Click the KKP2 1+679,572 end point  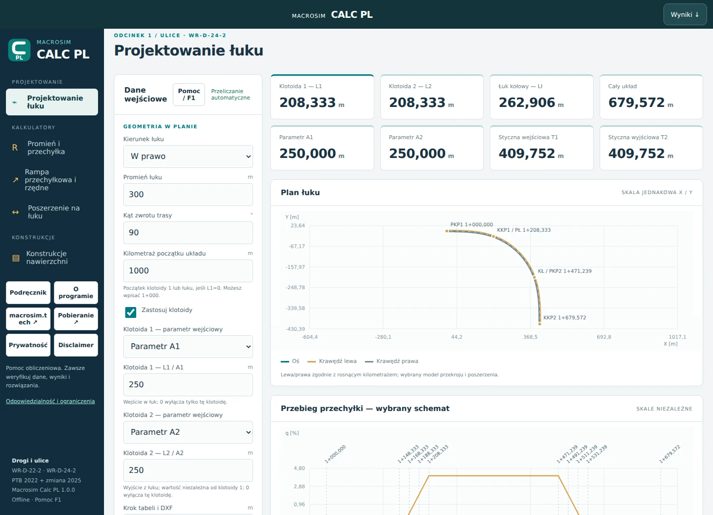point(540,324)
